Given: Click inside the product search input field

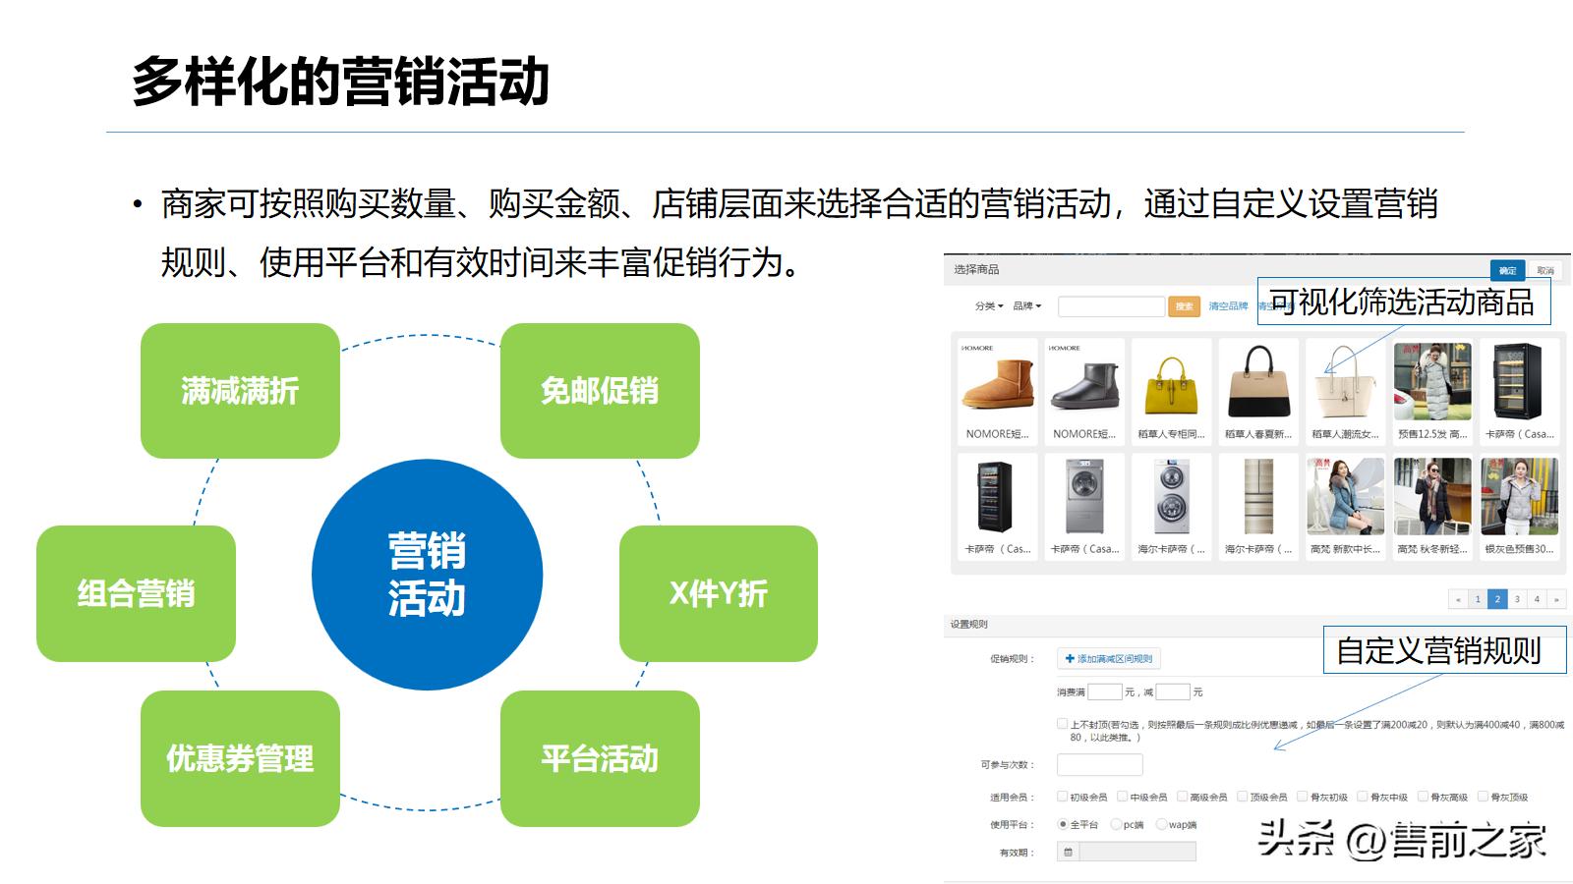Looking at the screenshot, I should (1113, 304).
